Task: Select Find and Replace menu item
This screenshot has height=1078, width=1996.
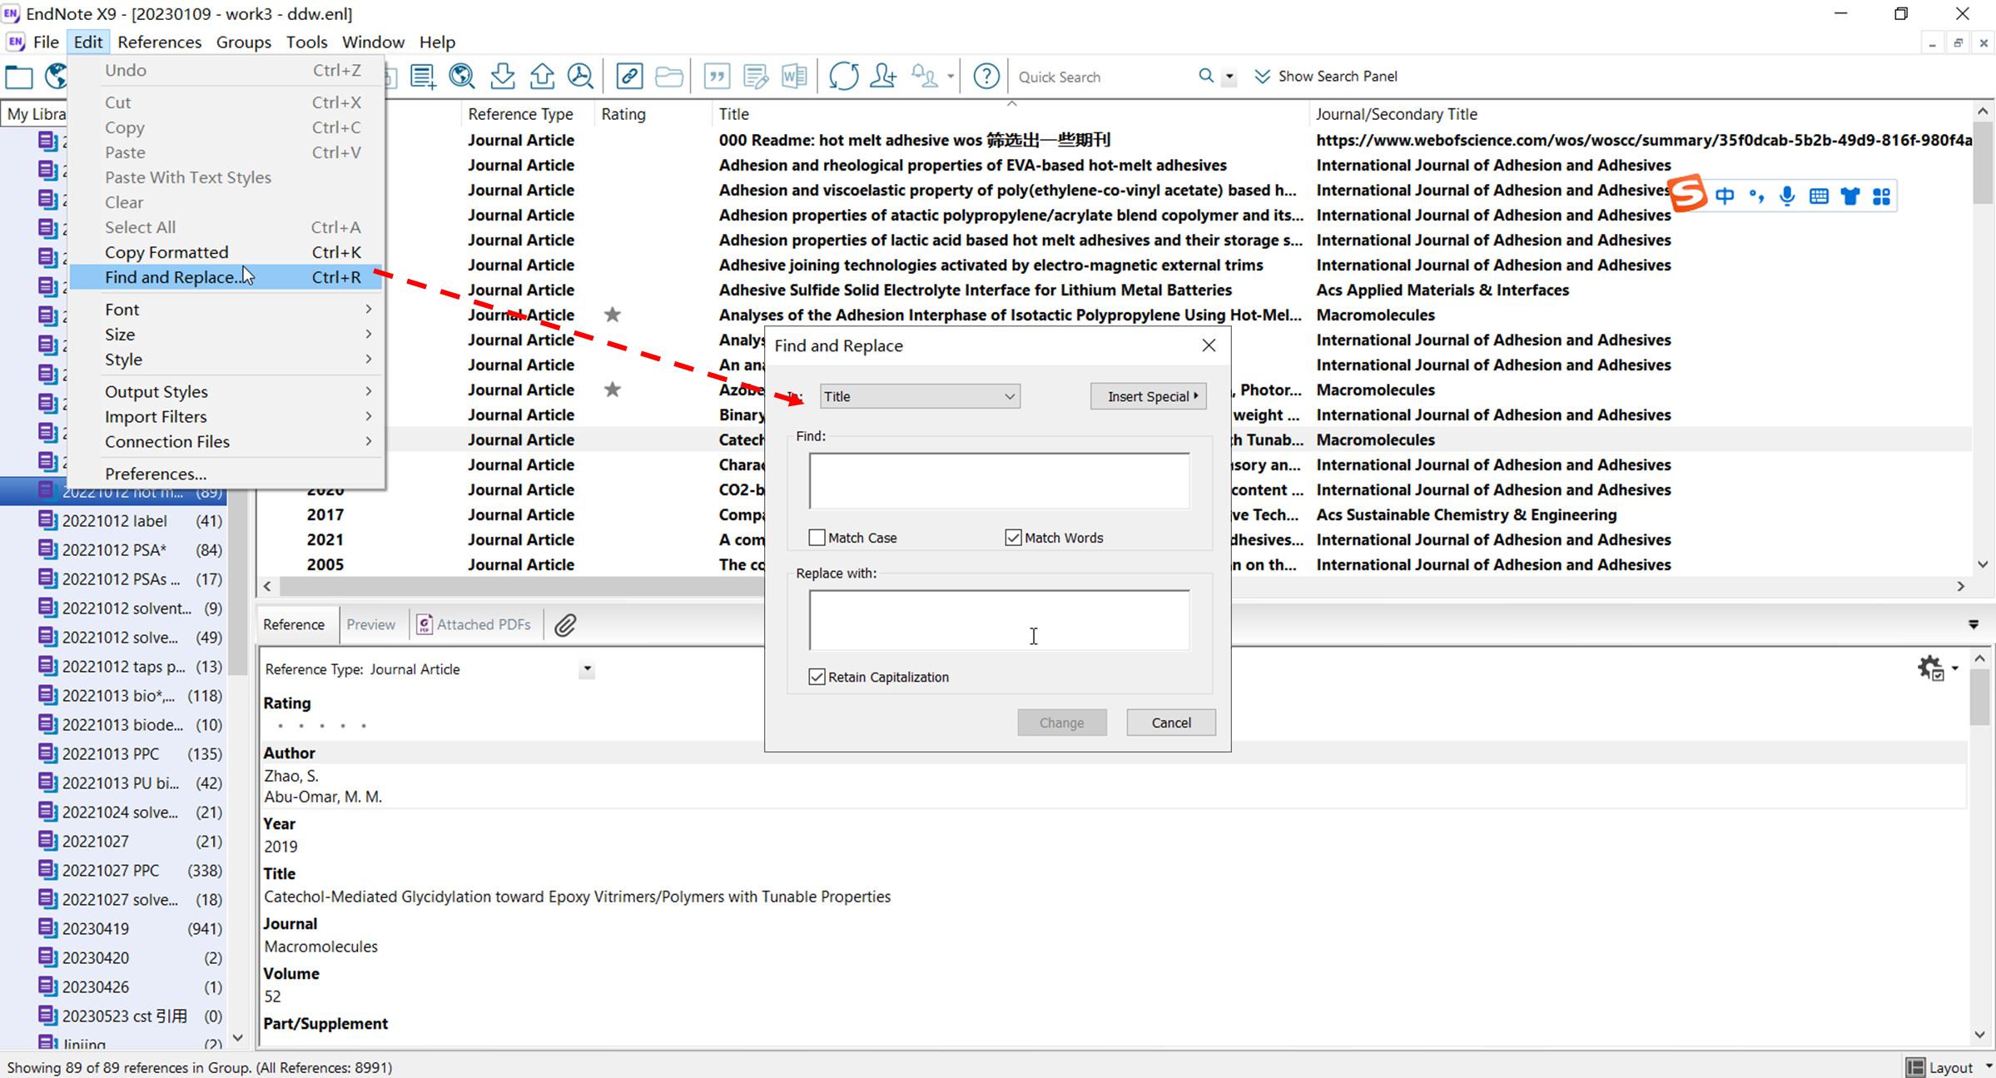Action: [226, 277]
